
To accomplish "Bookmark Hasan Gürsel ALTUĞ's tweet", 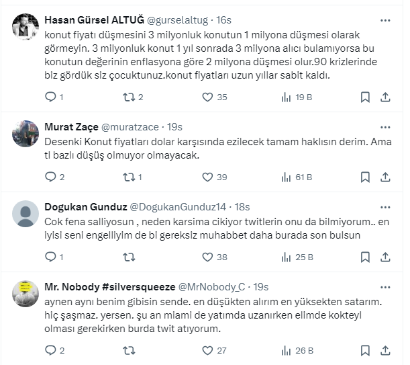I will [x=364, y=97].
